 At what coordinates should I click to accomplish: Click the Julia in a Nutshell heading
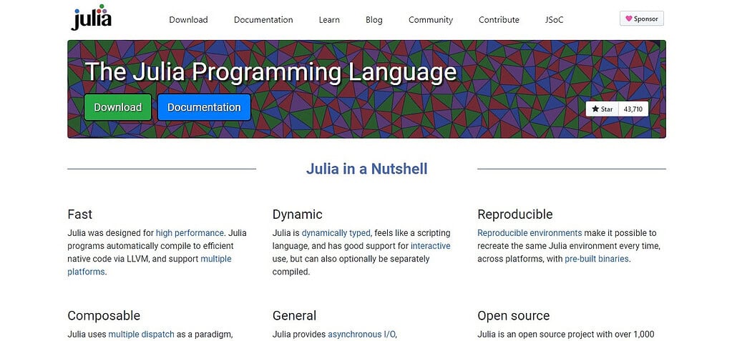pyautogui.click(x=366, y=169)
